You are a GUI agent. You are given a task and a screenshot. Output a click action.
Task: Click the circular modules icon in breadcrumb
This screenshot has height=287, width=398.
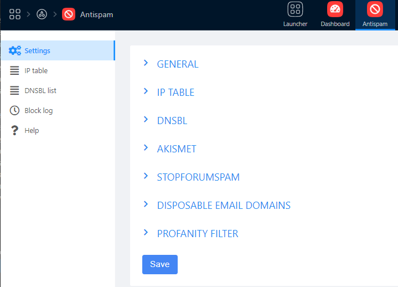click(42, 14)
